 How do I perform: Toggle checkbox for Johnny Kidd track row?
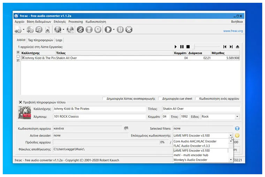(23, 58)
